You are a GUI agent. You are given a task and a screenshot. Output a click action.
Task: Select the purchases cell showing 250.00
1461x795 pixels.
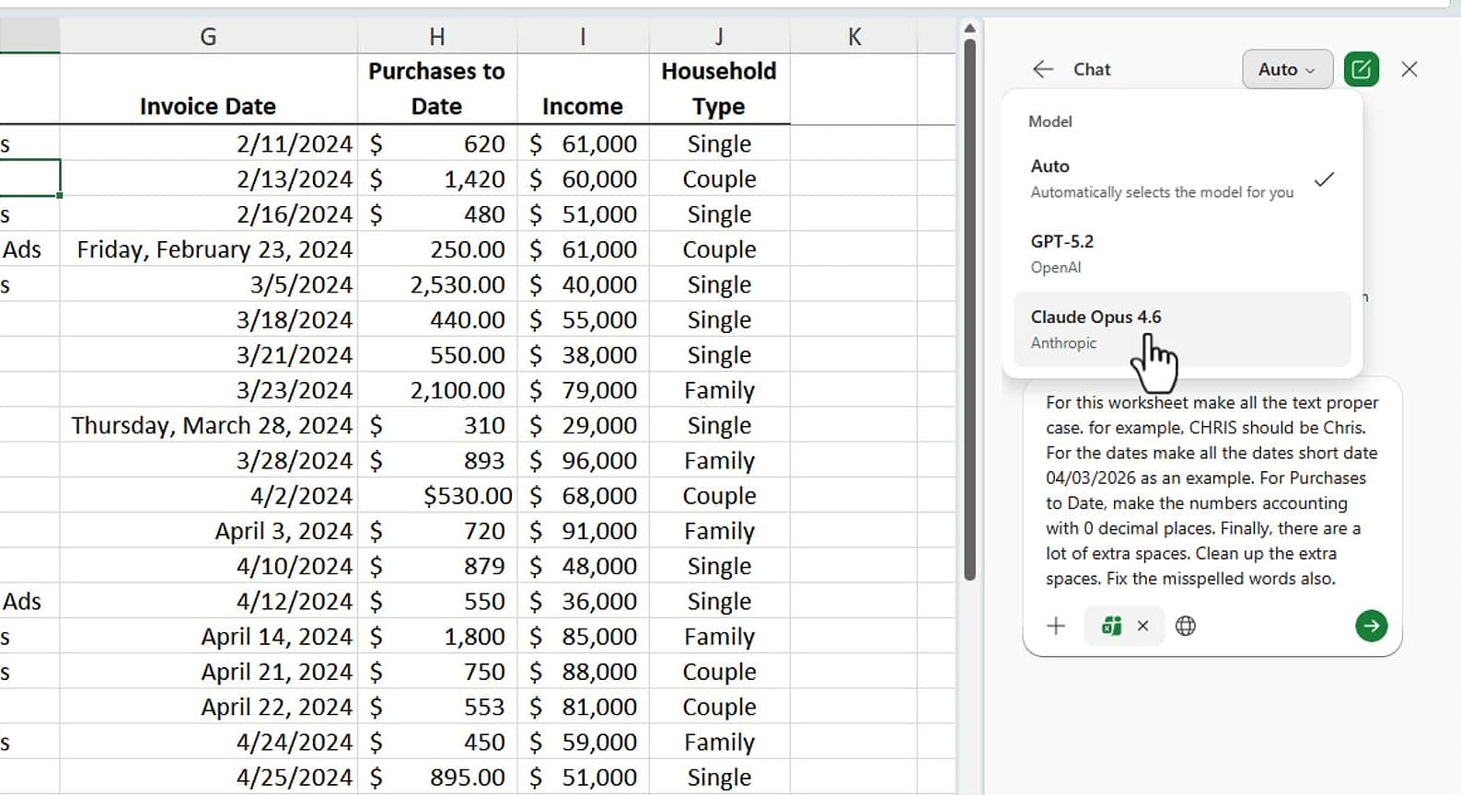click(437, 249)
